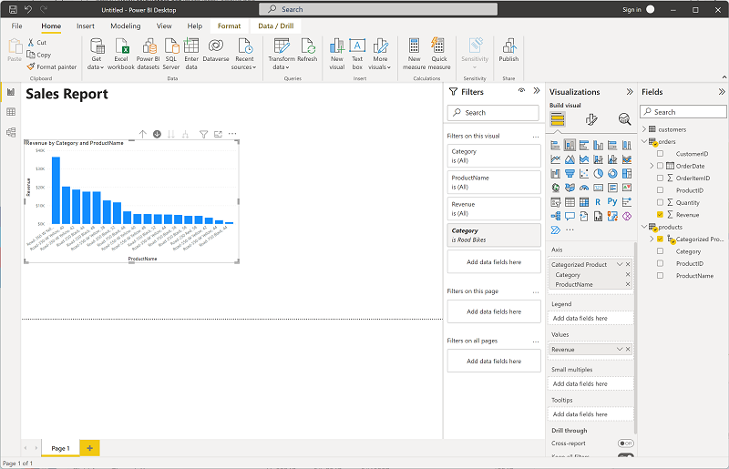Image resolution: width=729 pixels, height=469 pixels.
Task: Open the Analytics pane tab
Action: point(624,119)
